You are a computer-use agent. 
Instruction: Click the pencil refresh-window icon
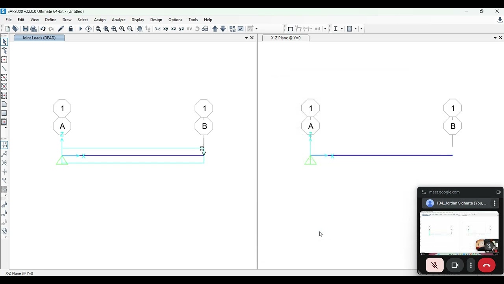pos(61,29)
